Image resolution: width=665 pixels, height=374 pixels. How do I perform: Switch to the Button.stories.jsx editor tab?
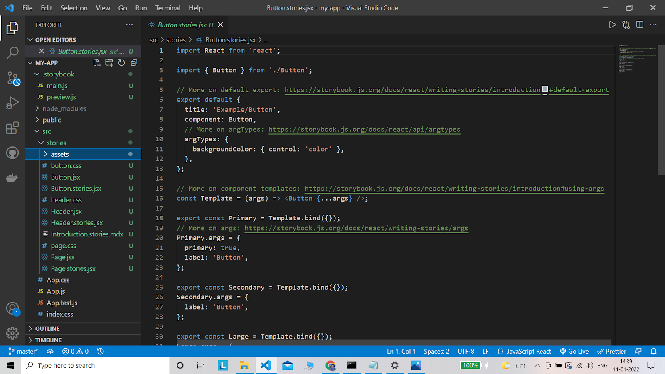coord(182,25)
